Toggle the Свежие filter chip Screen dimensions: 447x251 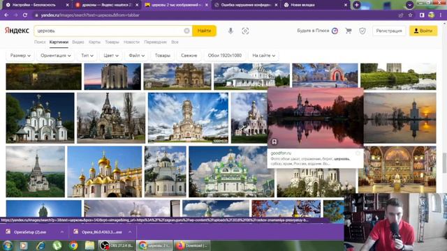coord(189,56)
